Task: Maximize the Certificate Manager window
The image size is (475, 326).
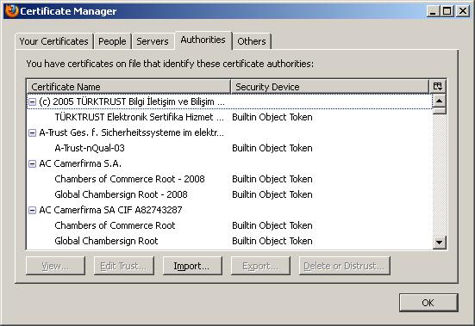Action: click(447, 11)
